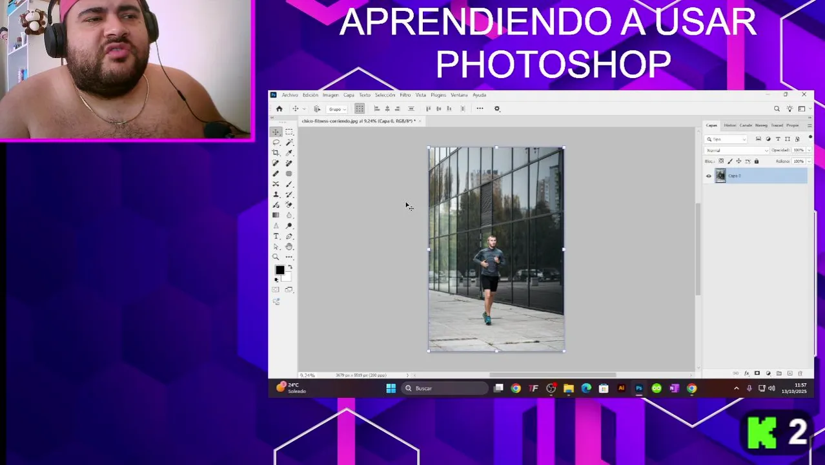Open the Imagen menu
Viewport: 825px width, 465px height.
click(331, 95)
